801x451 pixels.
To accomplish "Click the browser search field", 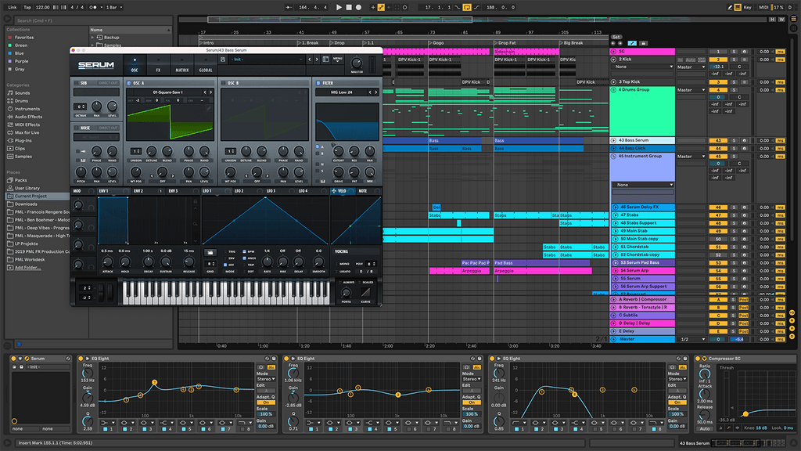I will tap(92, 20).
